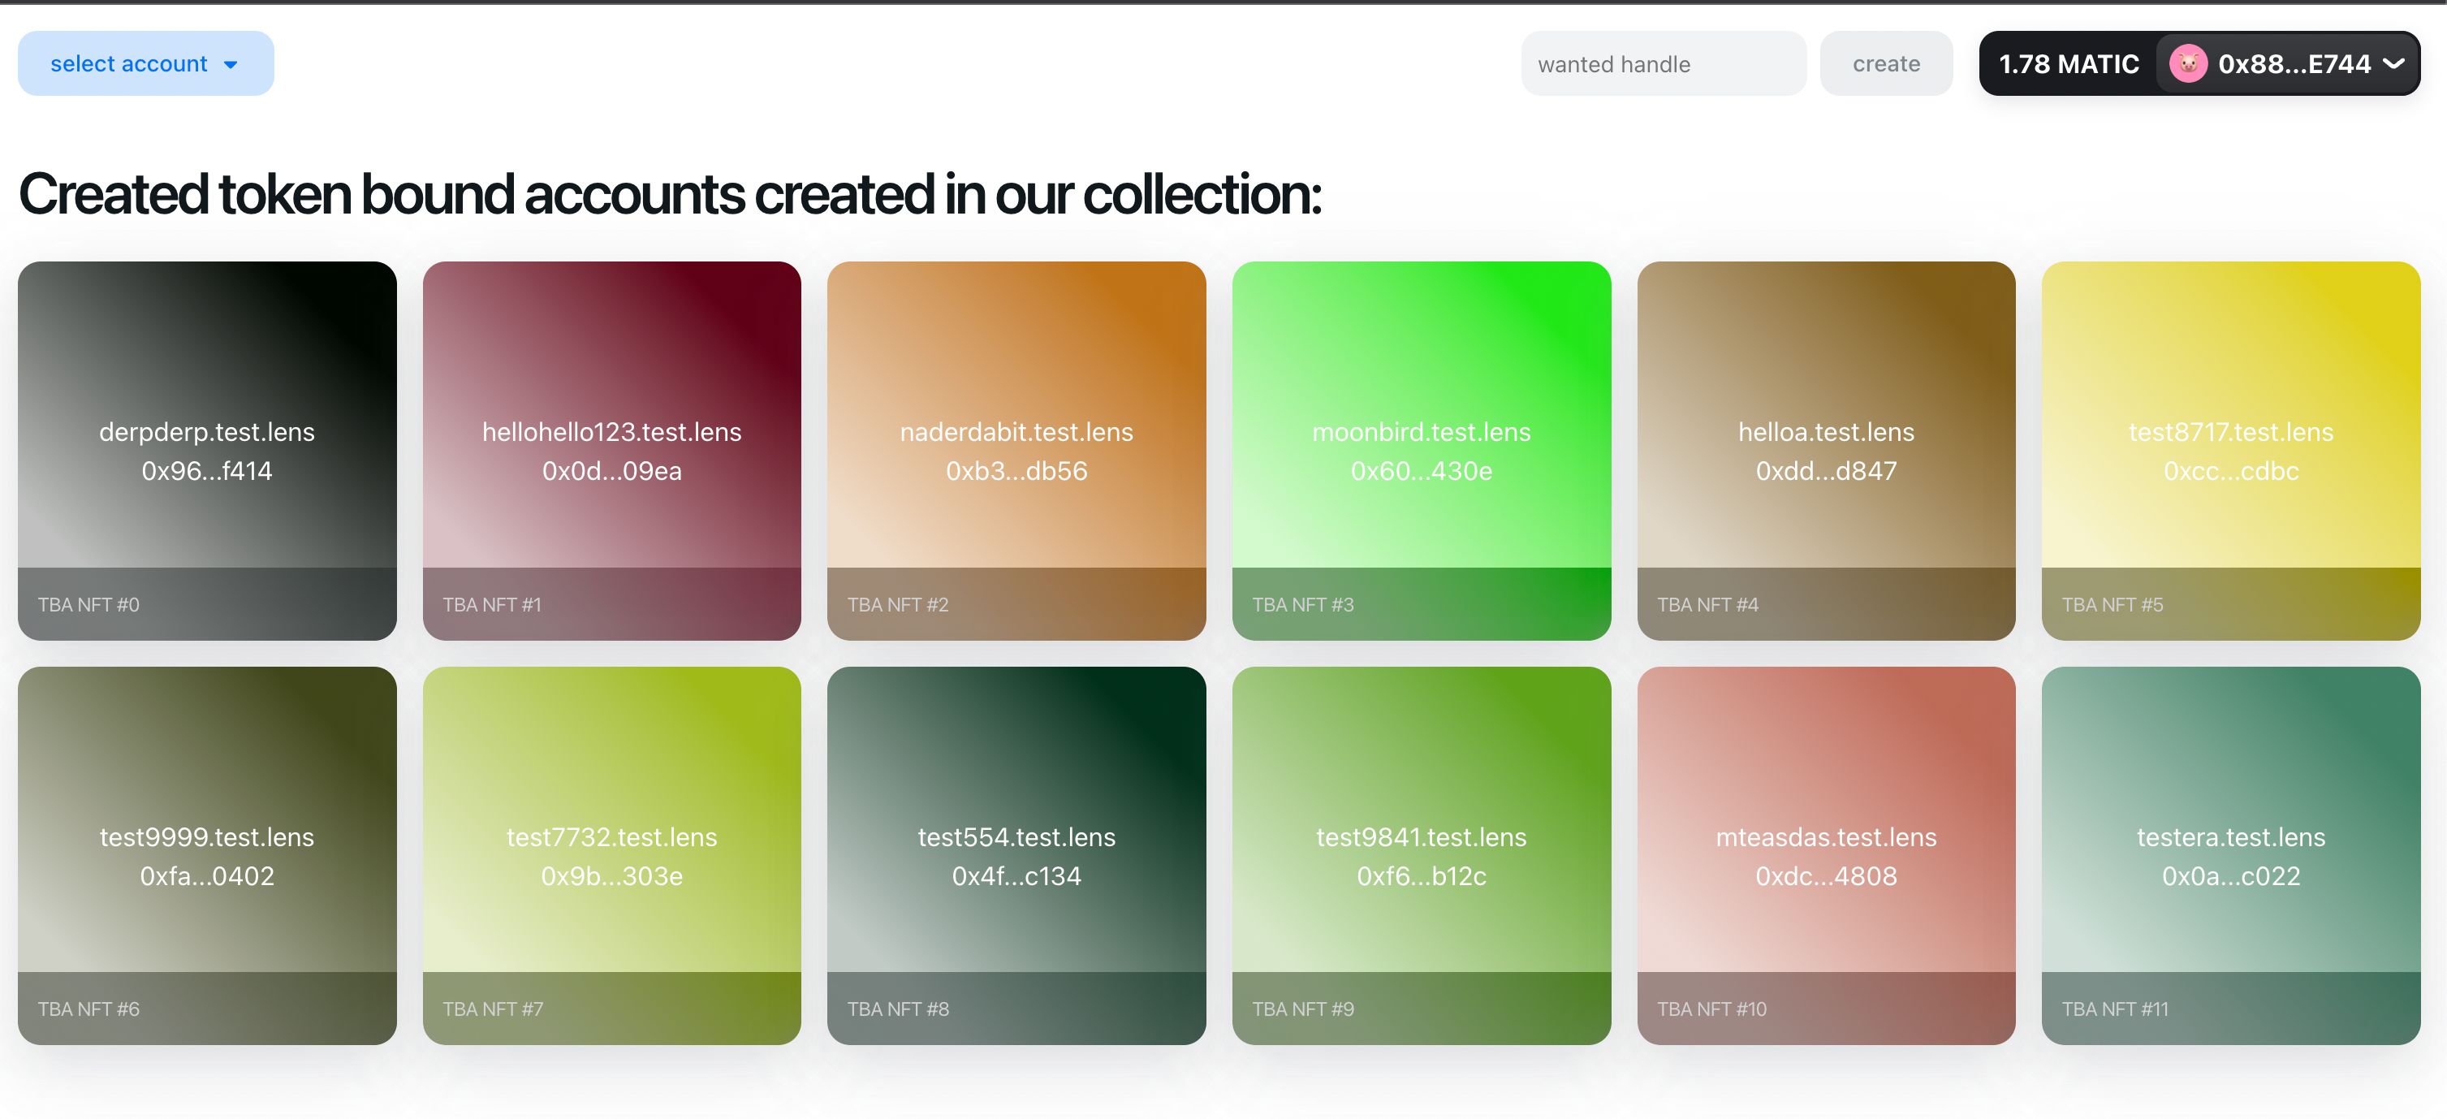Click the TBA NFT #2 label

898,604
